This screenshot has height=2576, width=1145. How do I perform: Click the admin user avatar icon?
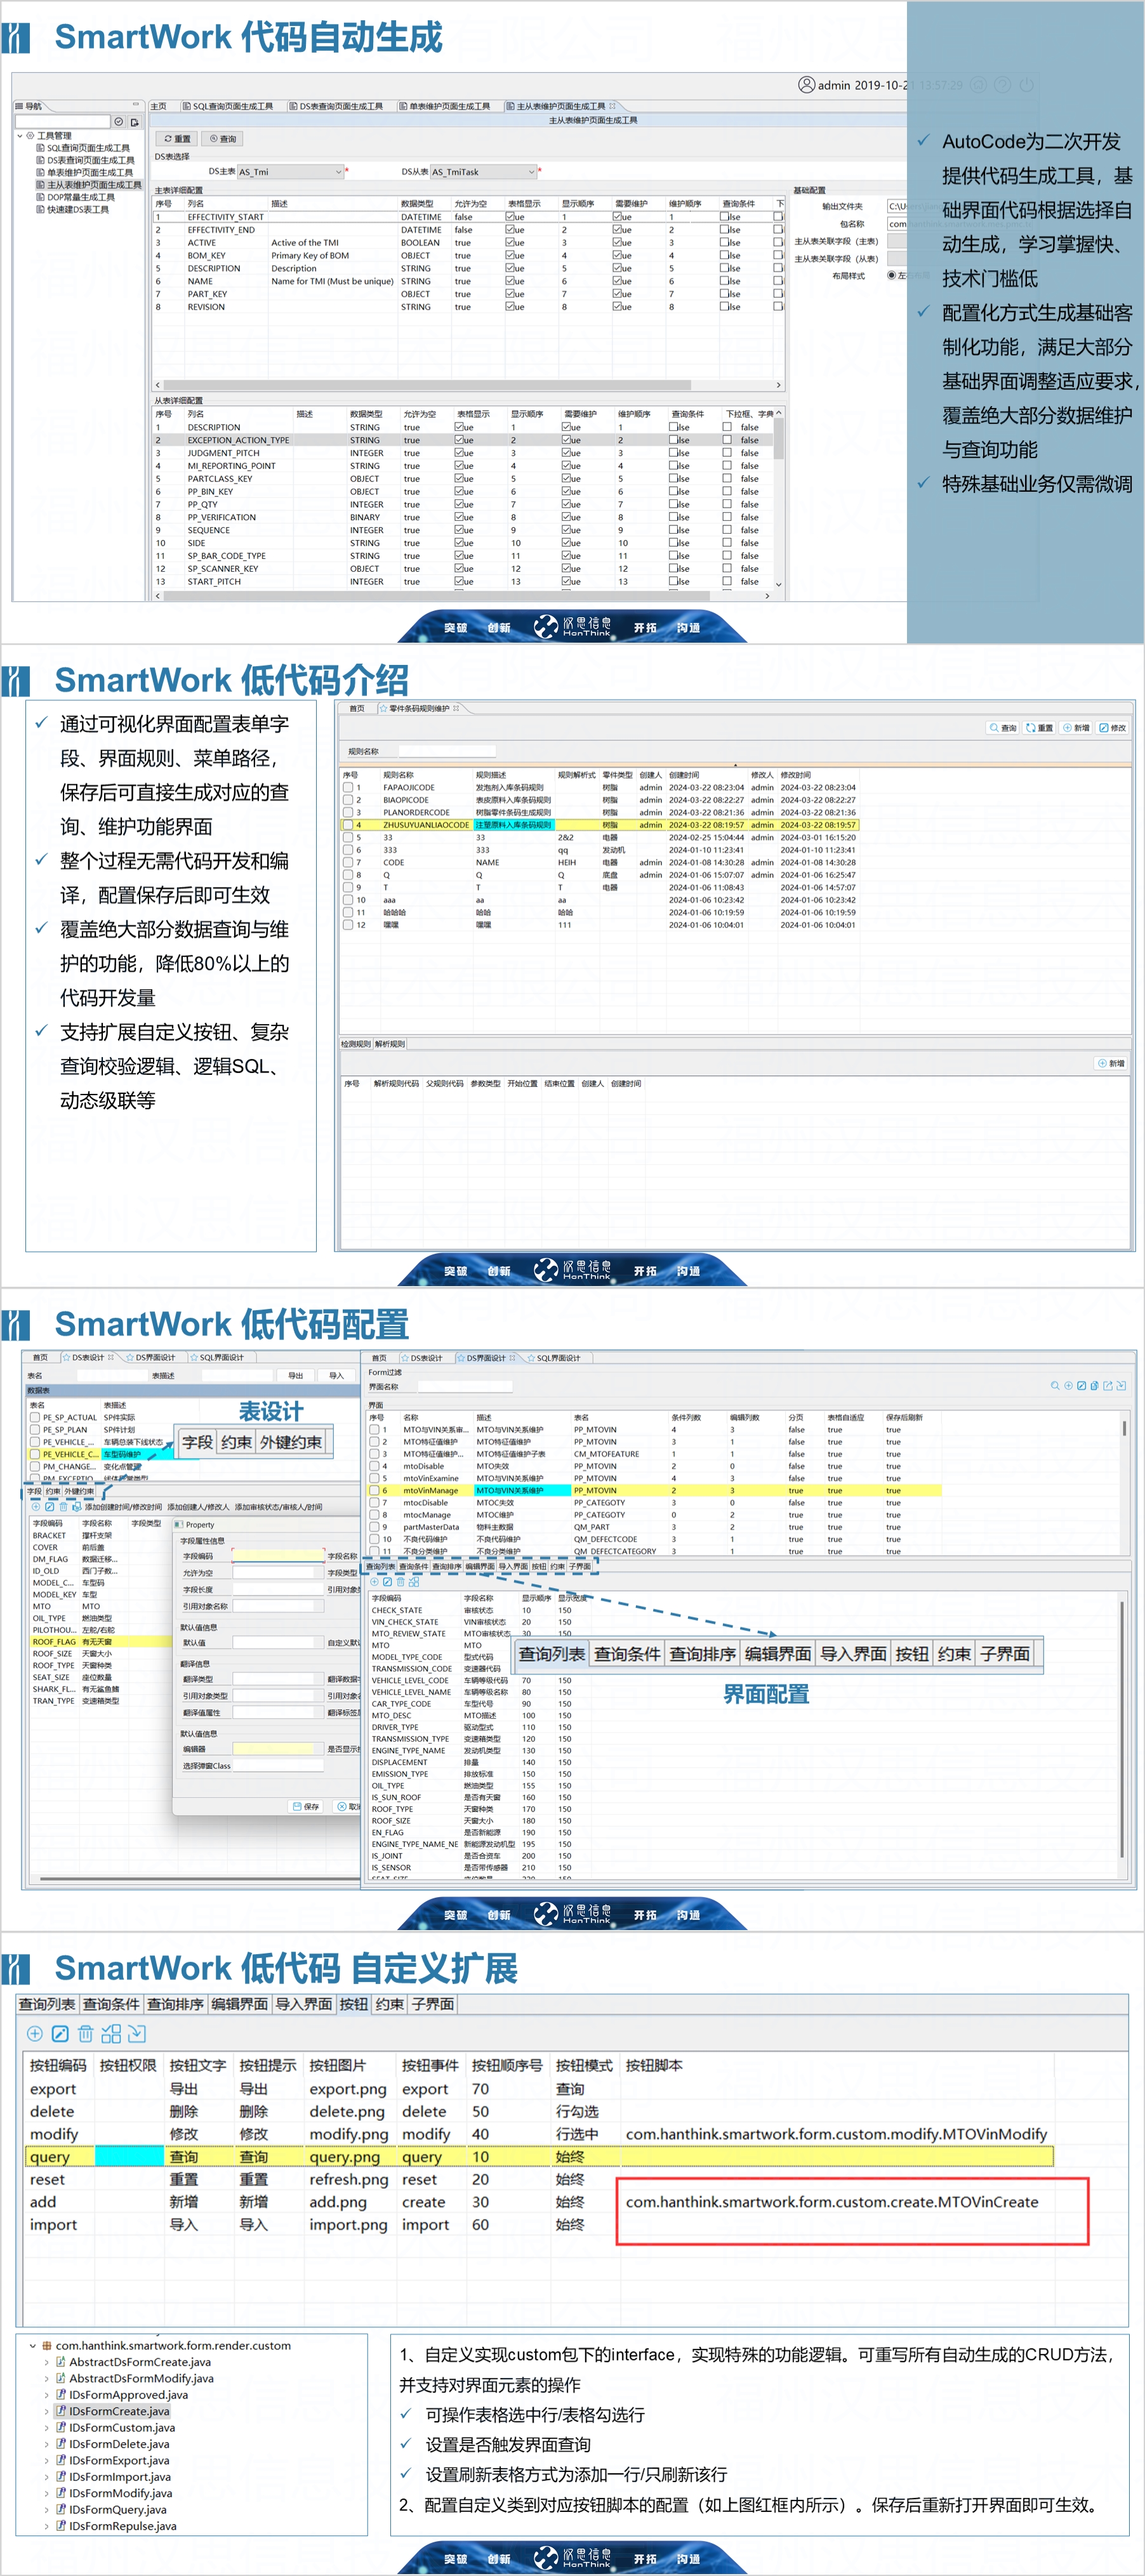click(x=806, y=85)
